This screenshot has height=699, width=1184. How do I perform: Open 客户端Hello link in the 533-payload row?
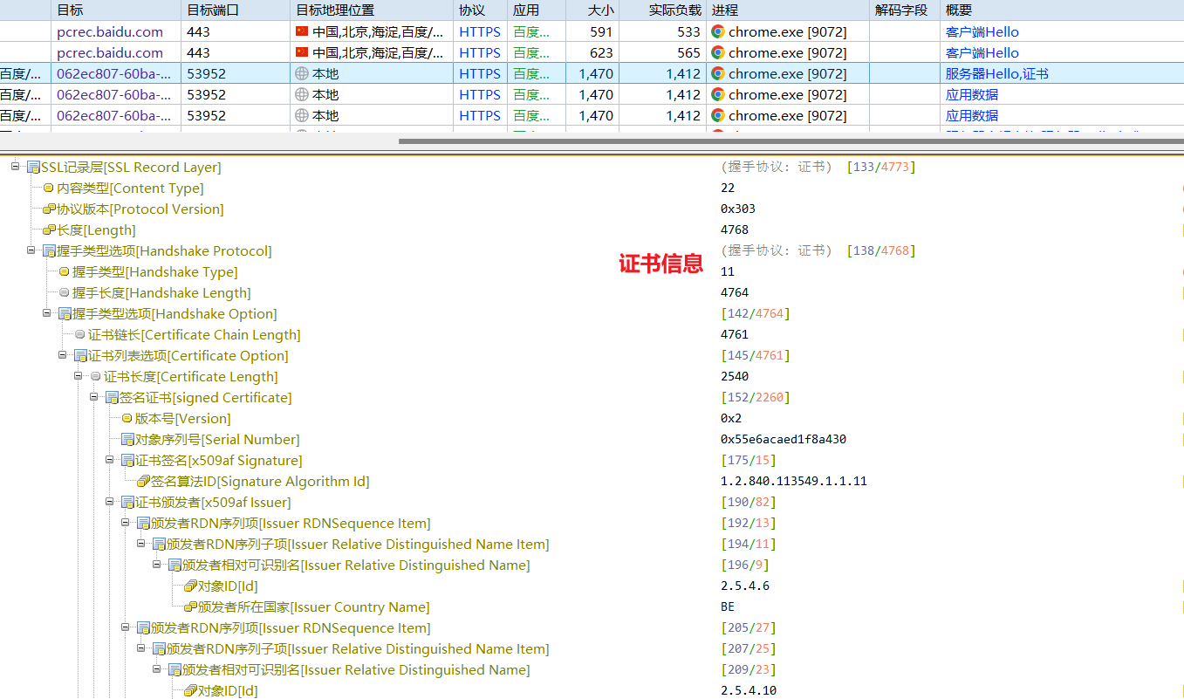(x=982, y=31)
